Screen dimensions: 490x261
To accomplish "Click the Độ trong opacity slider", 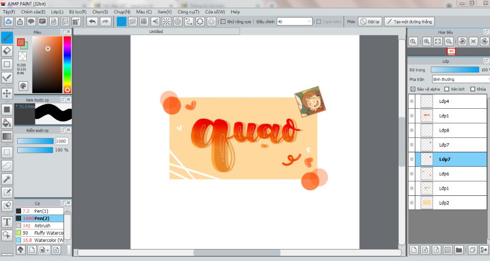I will pyautogui.click(x=455, y=70).
